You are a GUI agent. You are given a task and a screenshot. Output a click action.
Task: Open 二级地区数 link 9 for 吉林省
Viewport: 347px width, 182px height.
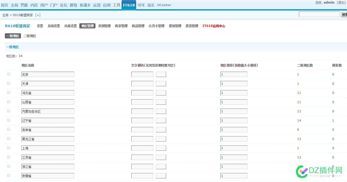[298, 130]
